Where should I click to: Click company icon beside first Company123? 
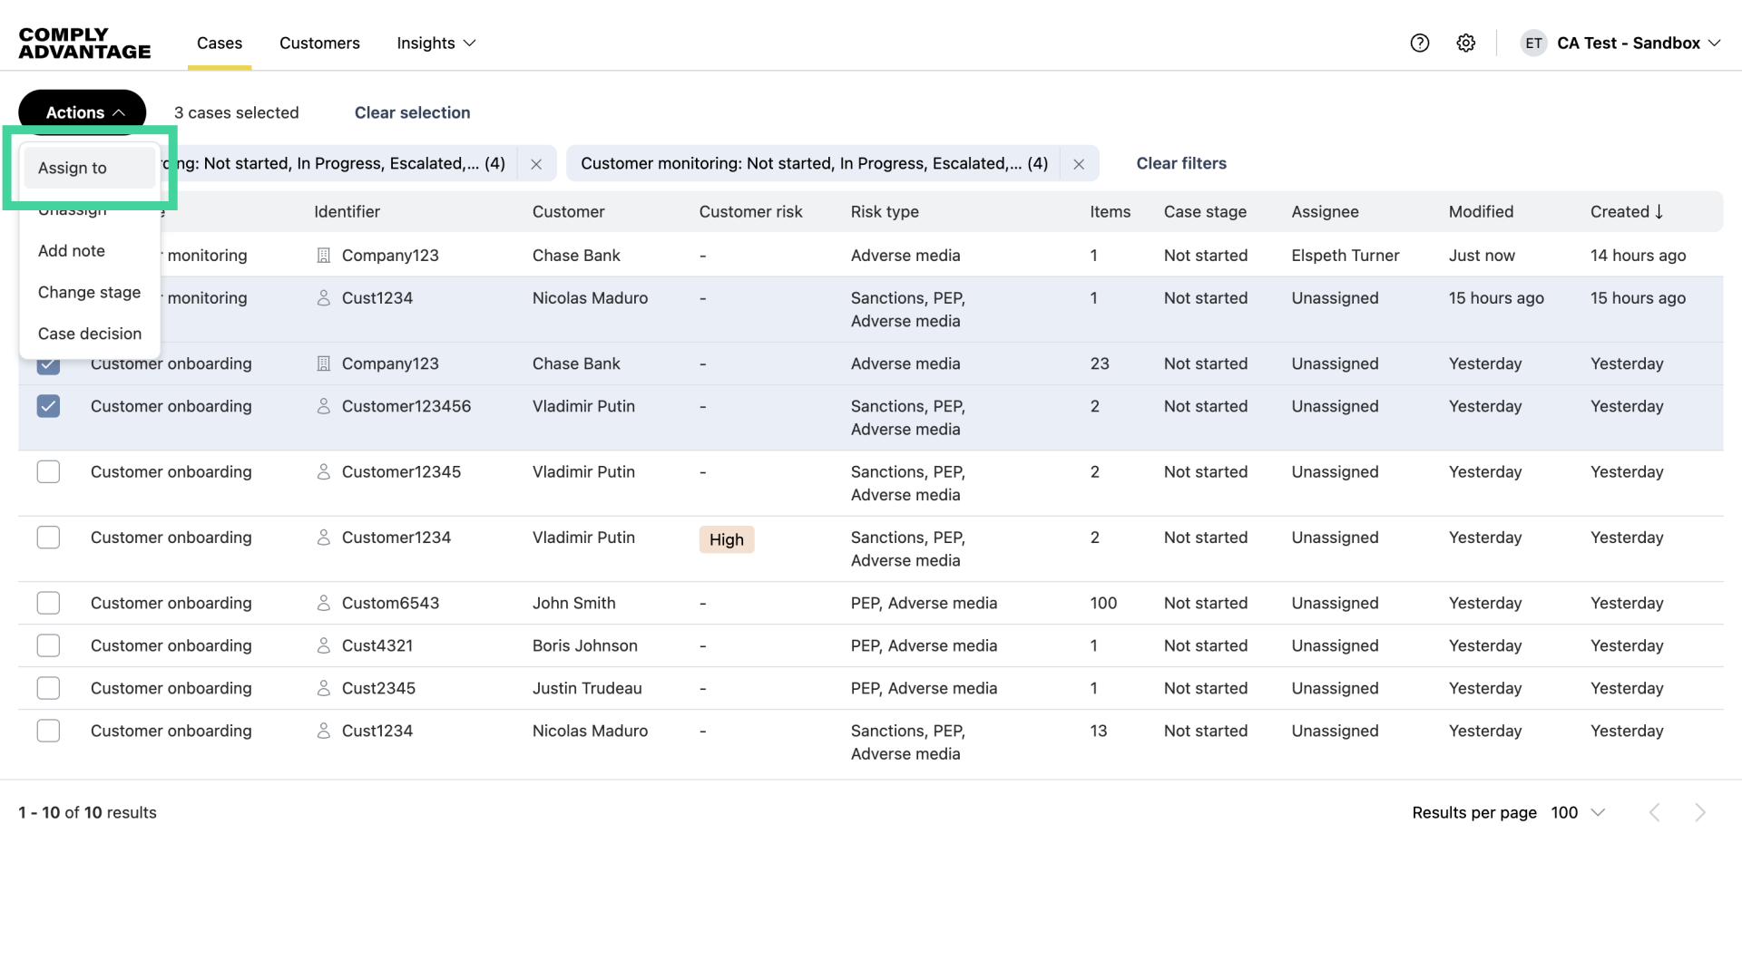323,256
